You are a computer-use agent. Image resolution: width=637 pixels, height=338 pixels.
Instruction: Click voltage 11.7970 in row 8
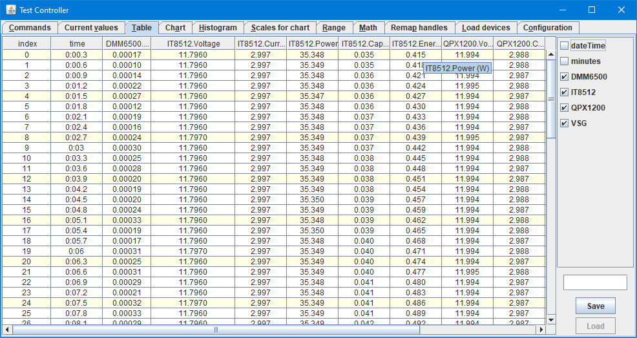pos(193,137)
